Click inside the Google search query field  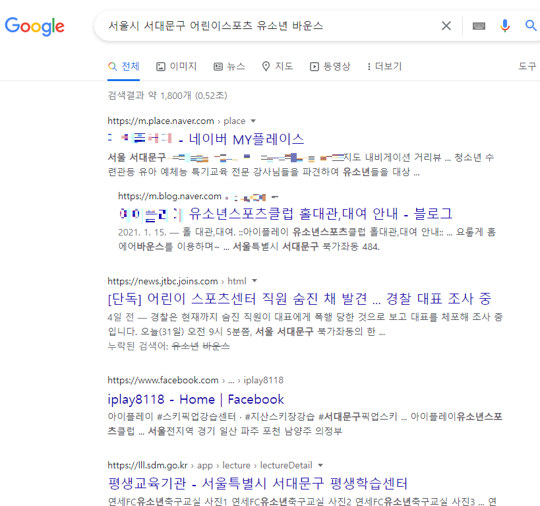(268, 26)
